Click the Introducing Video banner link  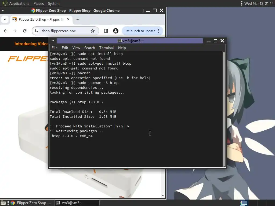point(31,44)
